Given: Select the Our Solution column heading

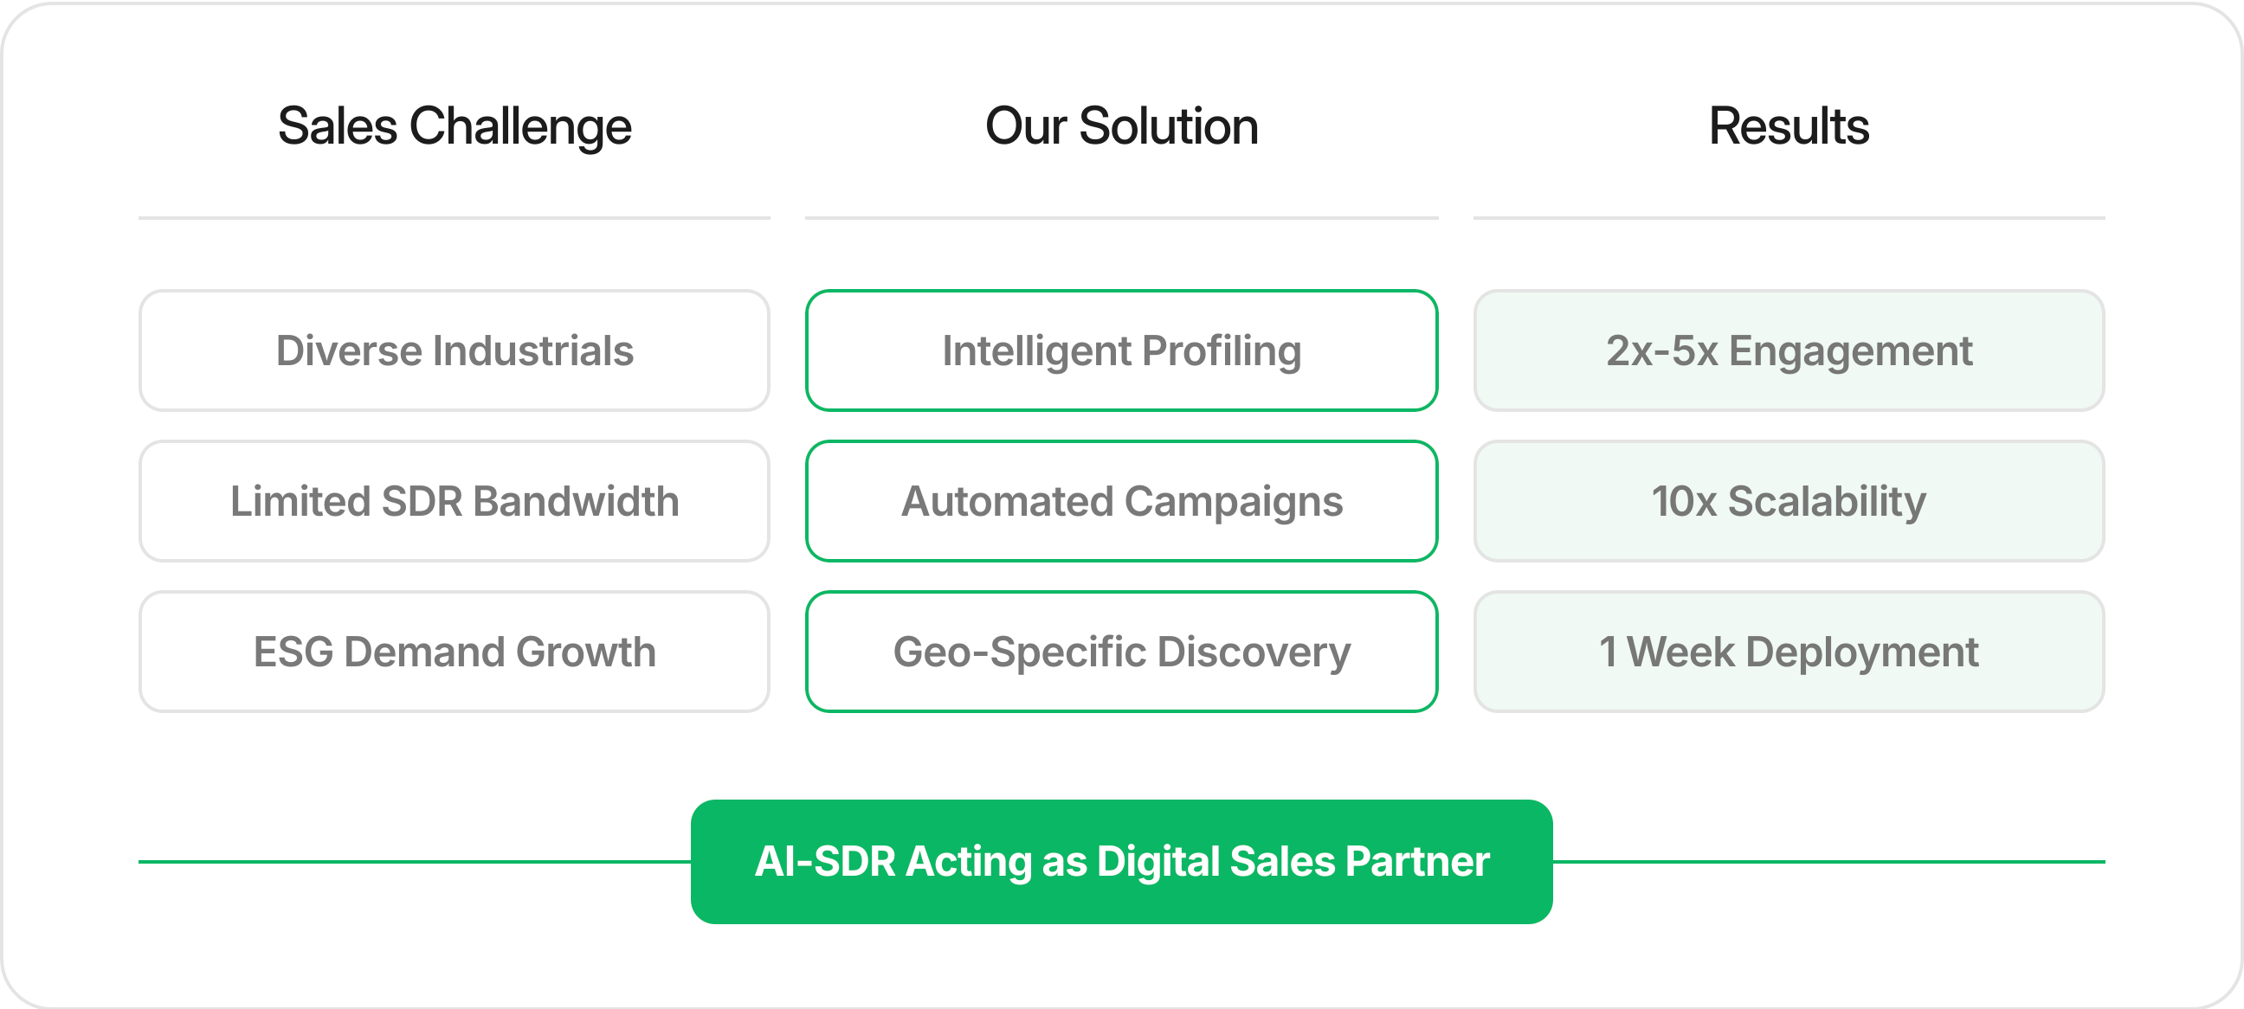Looking at the screenshot, I should (1121, 126).
